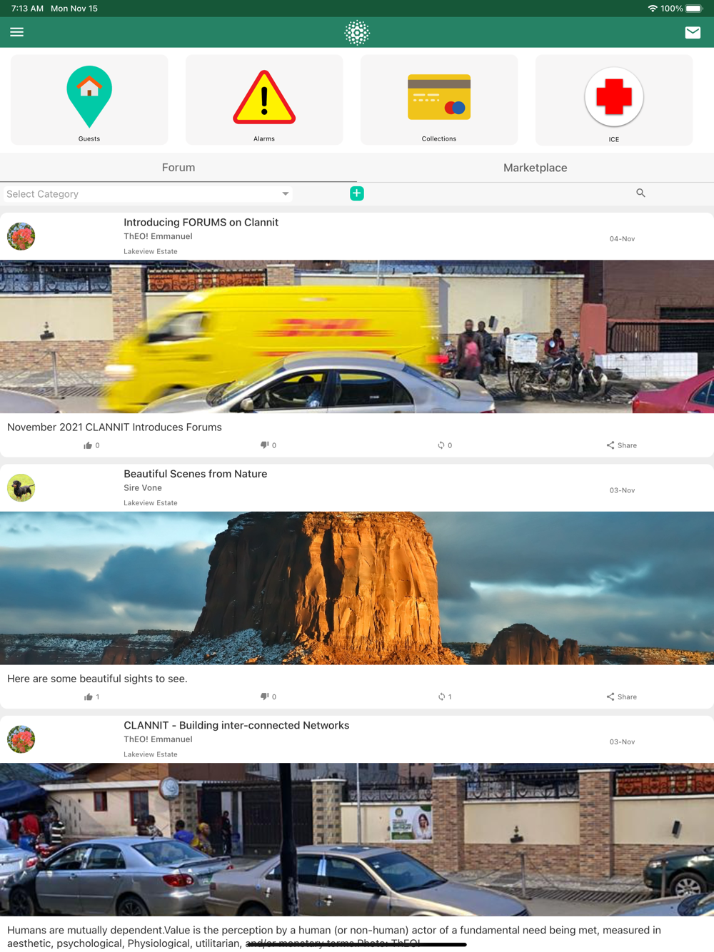Open the ICE red cross tile
Viewport: 714px width, 952px height.
(x=614, y=100)
